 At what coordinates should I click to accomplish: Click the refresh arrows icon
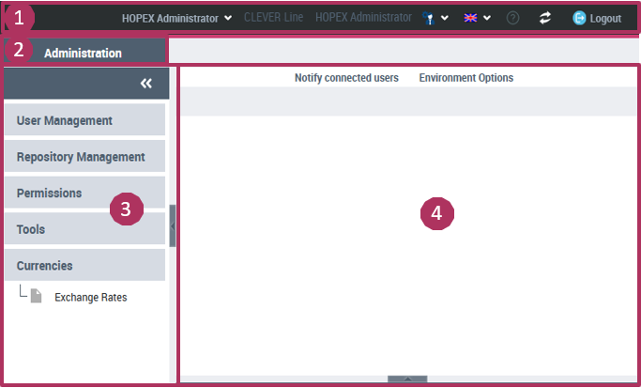pos(544,18)
